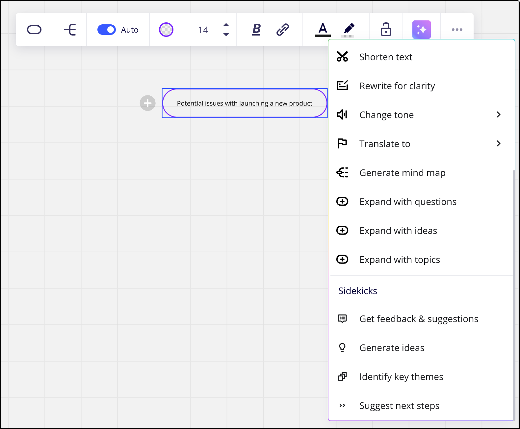Click the font size field showing 14

click(x=203, y=30)
